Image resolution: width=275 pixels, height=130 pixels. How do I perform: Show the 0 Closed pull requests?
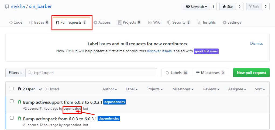coord(49,89)
